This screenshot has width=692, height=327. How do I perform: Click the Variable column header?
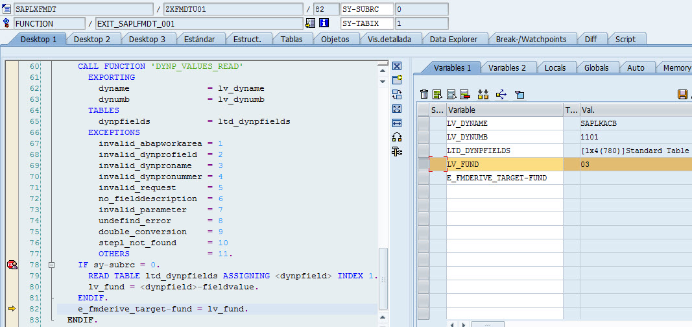coord(505,110)
